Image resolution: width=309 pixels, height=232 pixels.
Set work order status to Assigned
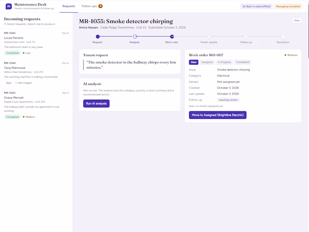(207, 62)
